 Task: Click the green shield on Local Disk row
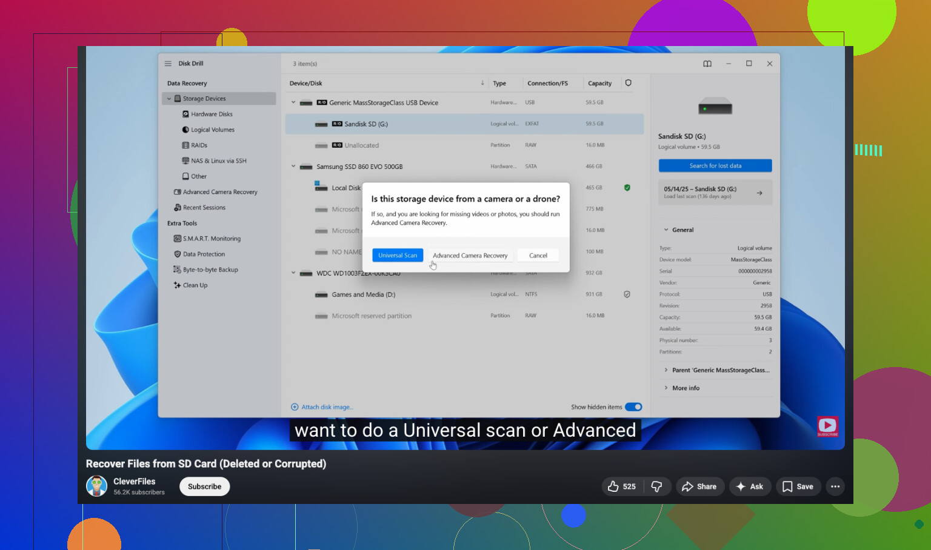[627, 188]
